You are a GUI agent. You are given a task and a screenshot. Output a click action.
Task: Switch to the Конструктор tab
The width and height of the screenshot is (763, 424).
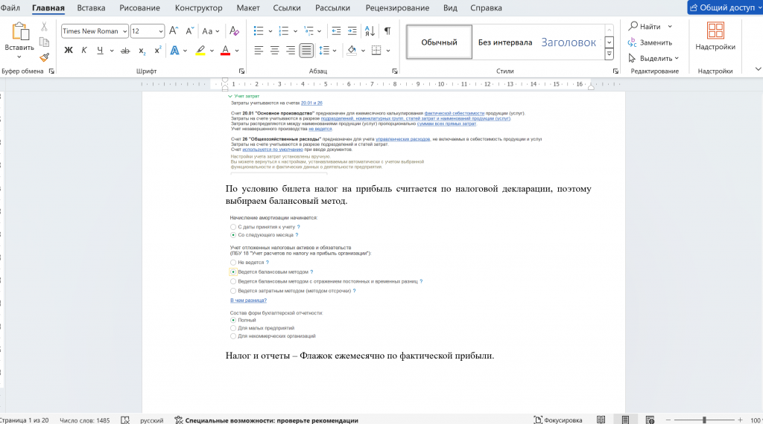(198, 7)
